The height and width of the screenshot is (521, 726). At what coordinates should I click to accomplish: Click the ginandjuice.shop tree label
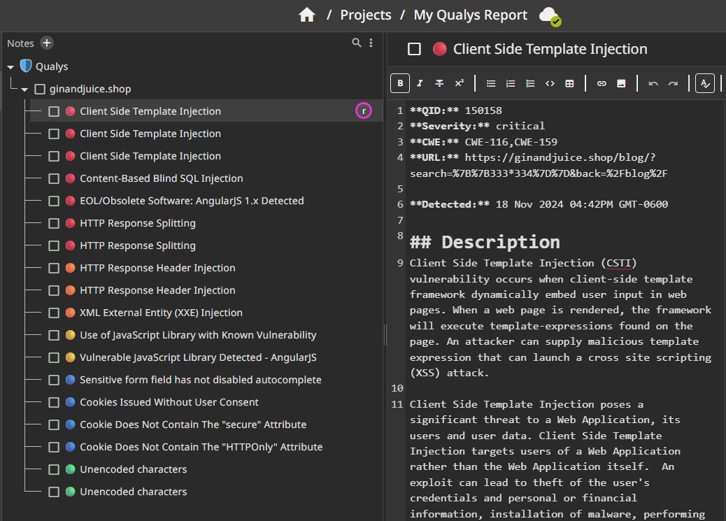(x=90, y=89)
